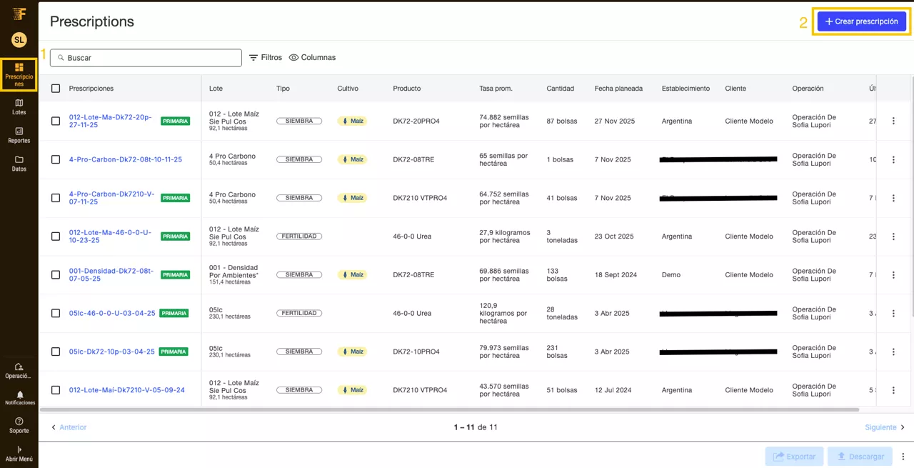Expand sidebar with Abrir Menú
Image resolution: width=914 pixels, height=468 pixels.
click(x=19, y=453)
